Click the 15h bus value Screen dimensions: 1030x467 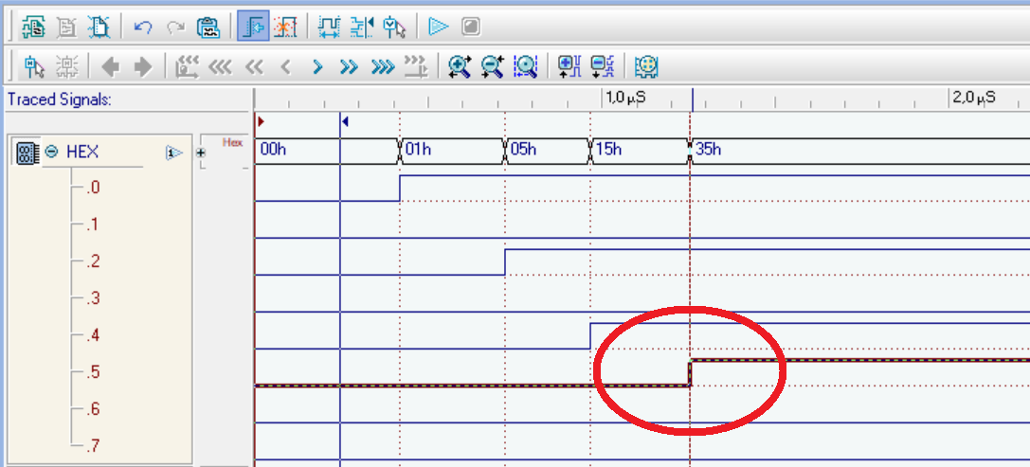[609, 150]
